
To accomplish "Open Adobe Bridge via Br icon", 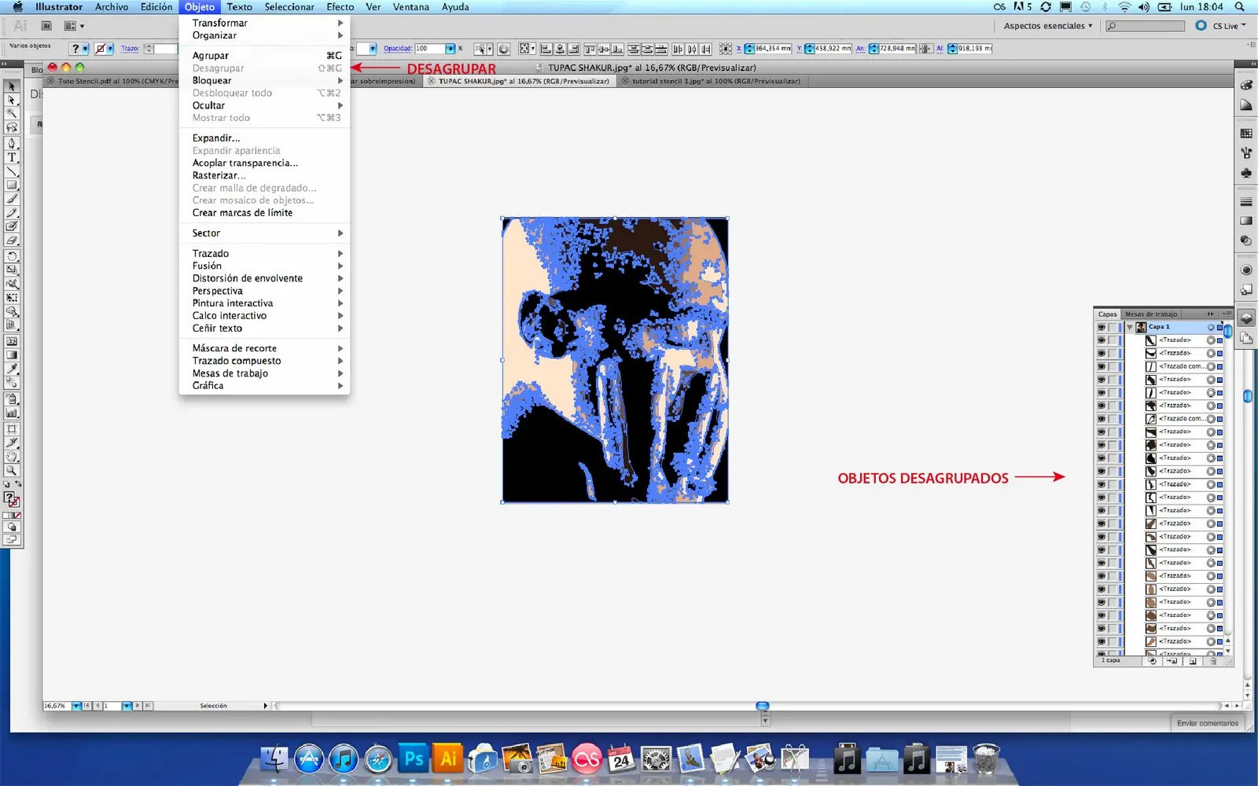I will click(x=46, y=26).
